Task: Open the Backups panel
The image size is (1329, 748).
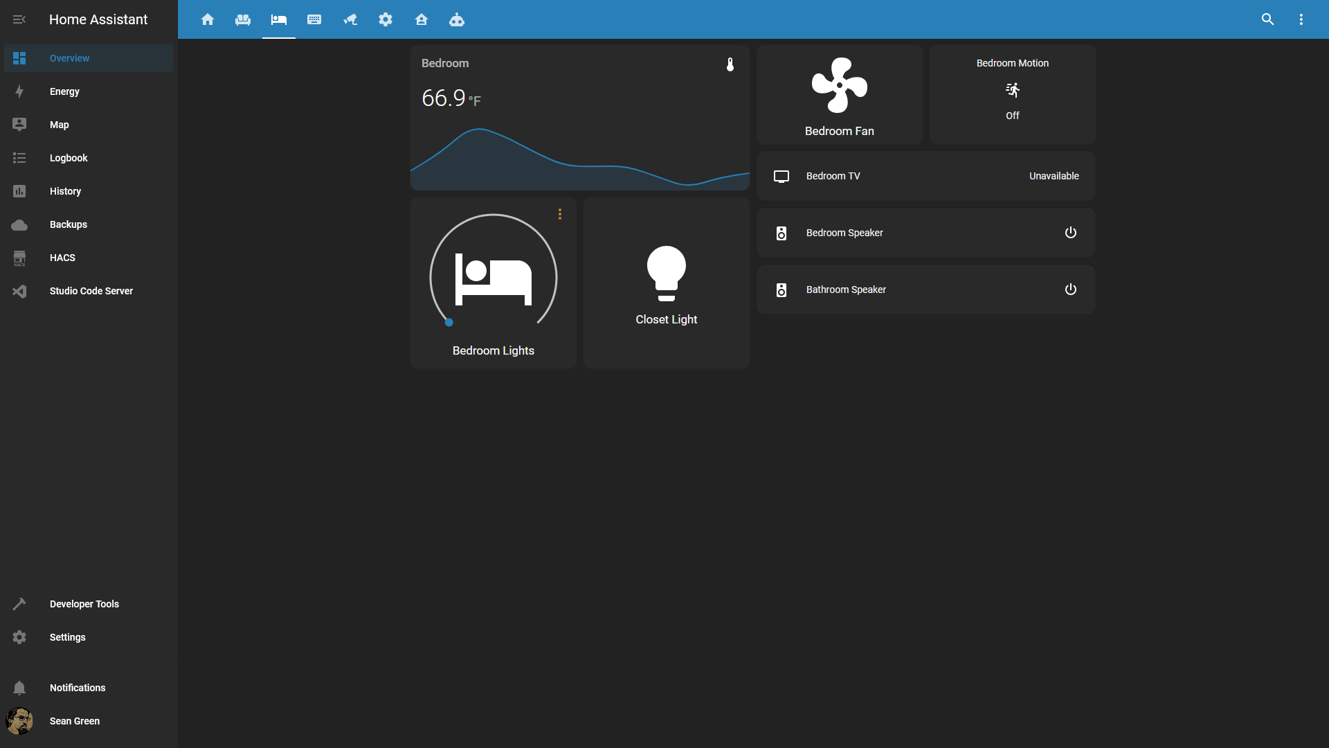Action: (89, 224)
